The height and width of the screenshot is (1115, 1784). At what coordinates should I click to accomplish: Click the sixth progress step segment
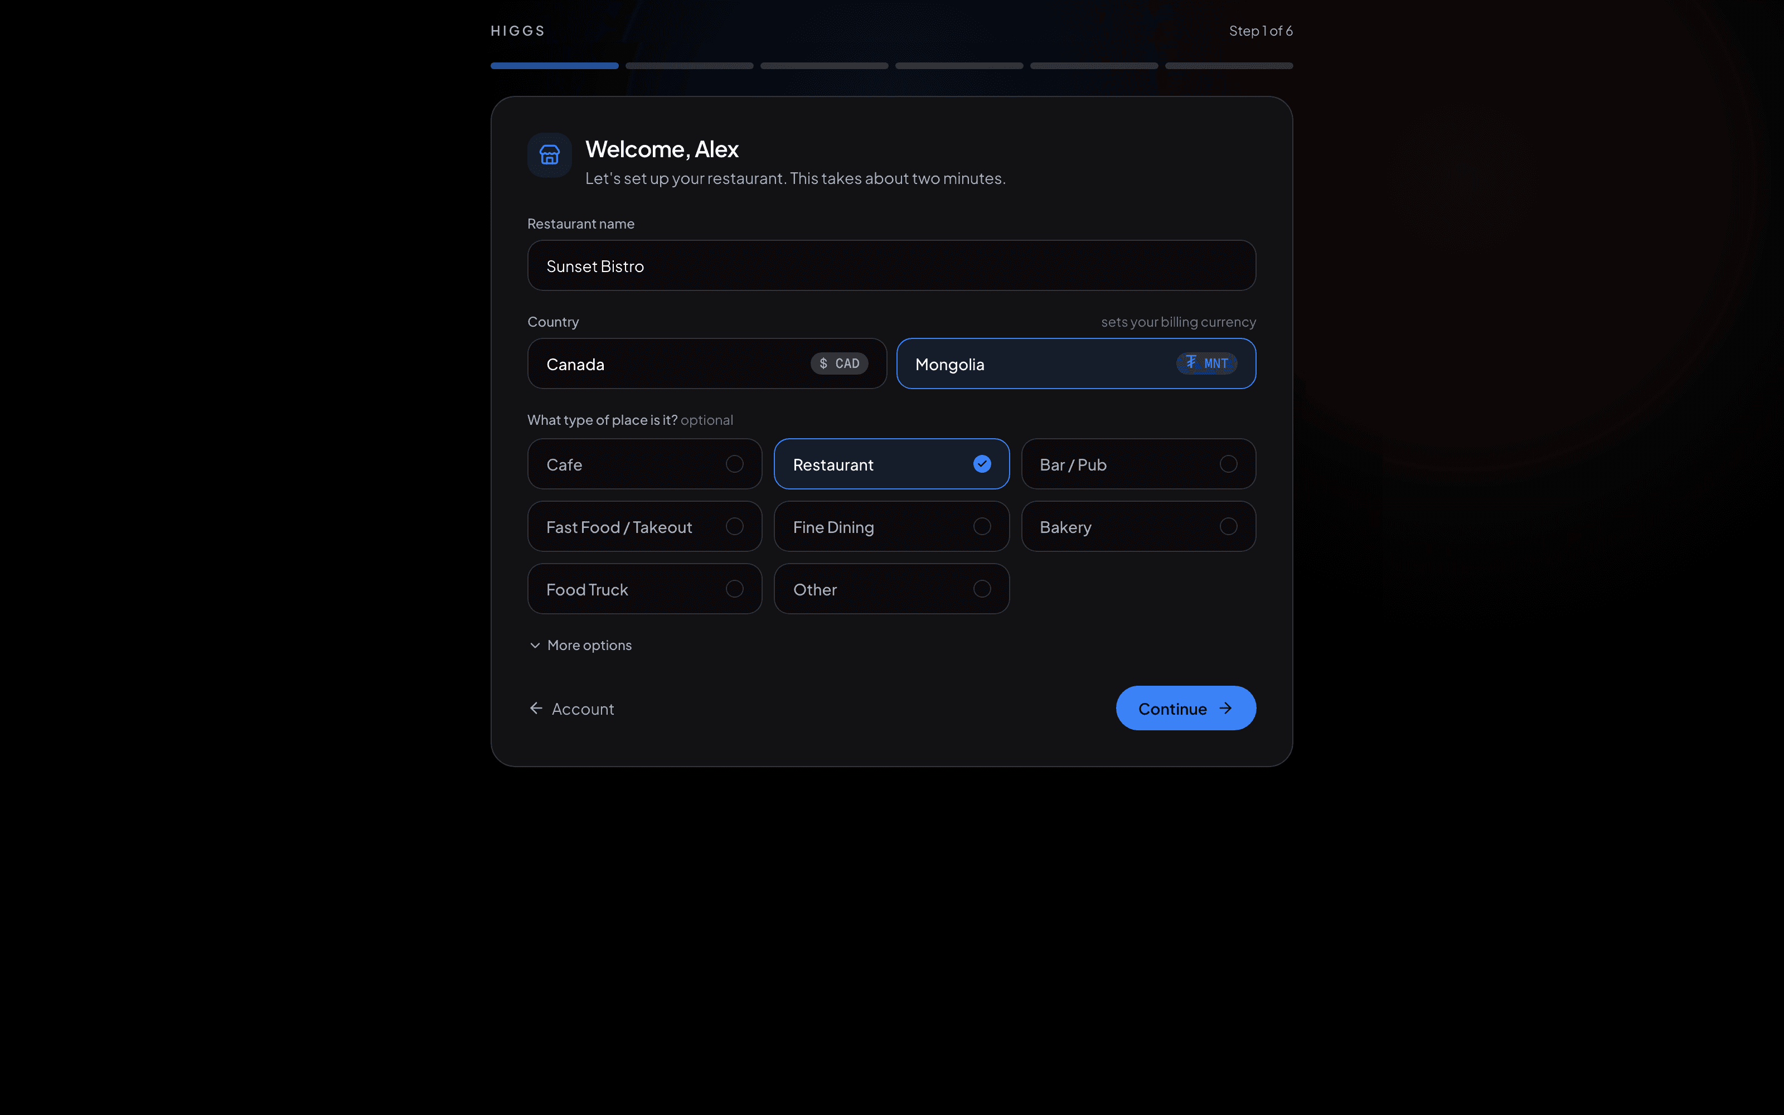tap(1229, 66)
